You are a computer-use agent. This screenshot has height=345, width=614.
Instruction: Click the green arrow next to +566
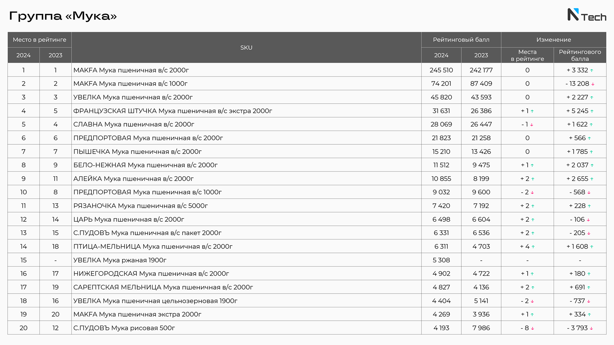tap(589, 138)
